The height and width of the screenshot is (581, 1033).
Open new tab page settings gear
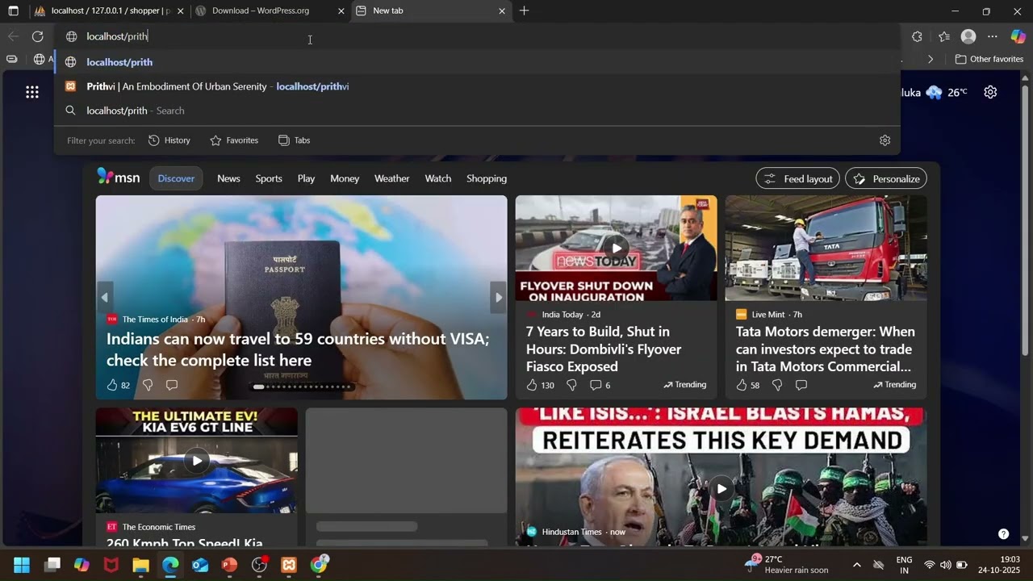[x=990, y=92]
